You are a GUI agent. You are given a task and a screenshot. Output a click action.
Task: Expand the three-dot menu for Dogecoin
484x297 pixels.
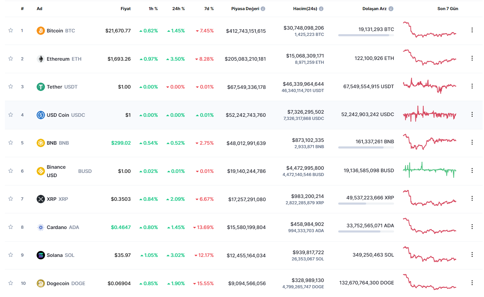[x=472, y=283]
